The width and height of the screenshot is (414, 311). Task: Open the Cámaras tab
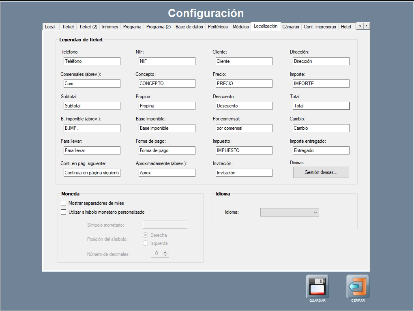point(290,27)
